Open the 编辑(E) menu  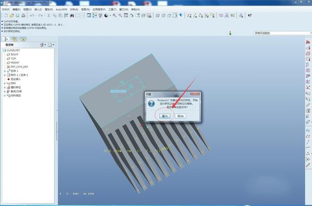pos(16,9)
